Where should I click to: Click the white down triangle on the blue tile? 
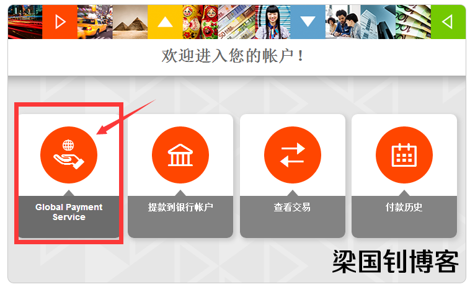pyautogui.click(x=308, y=22)
